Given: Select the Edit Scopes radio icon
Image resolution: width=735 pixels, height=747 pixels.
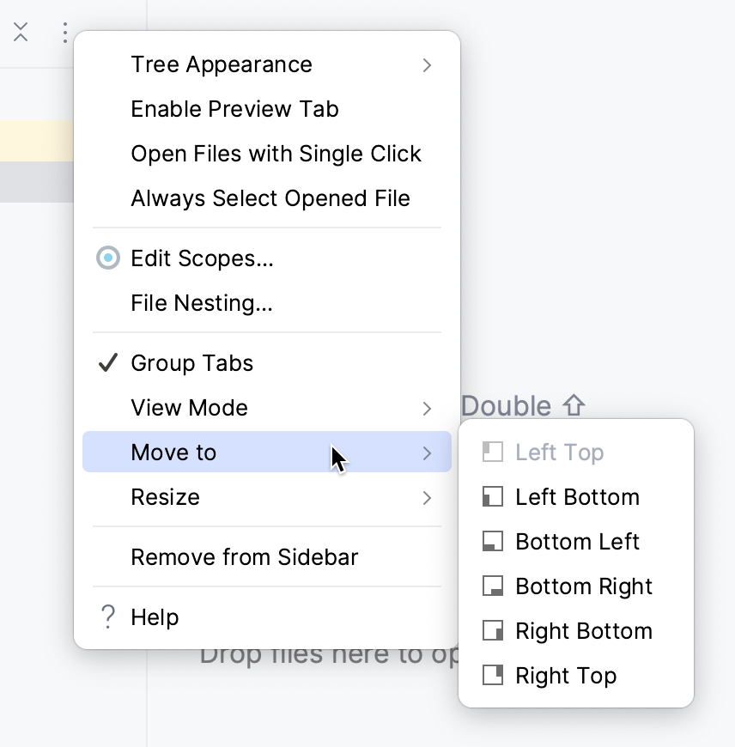Looking at the screenshot, I should point(108,258).
